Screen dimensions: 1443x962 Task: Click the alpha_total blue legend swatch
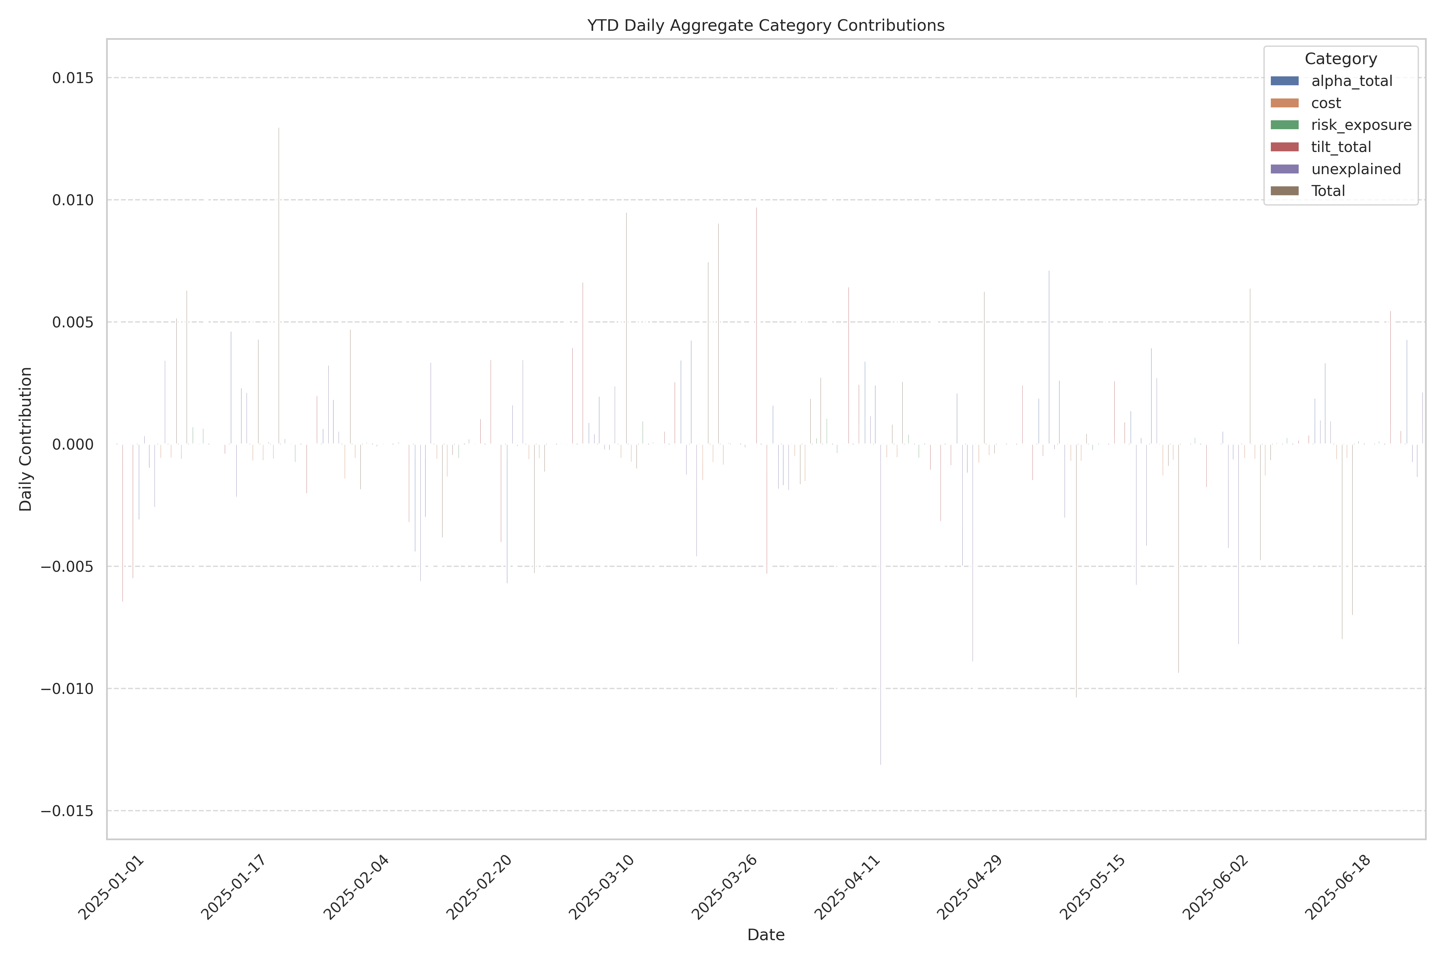pyautogui.click(x=1284, y=81)
